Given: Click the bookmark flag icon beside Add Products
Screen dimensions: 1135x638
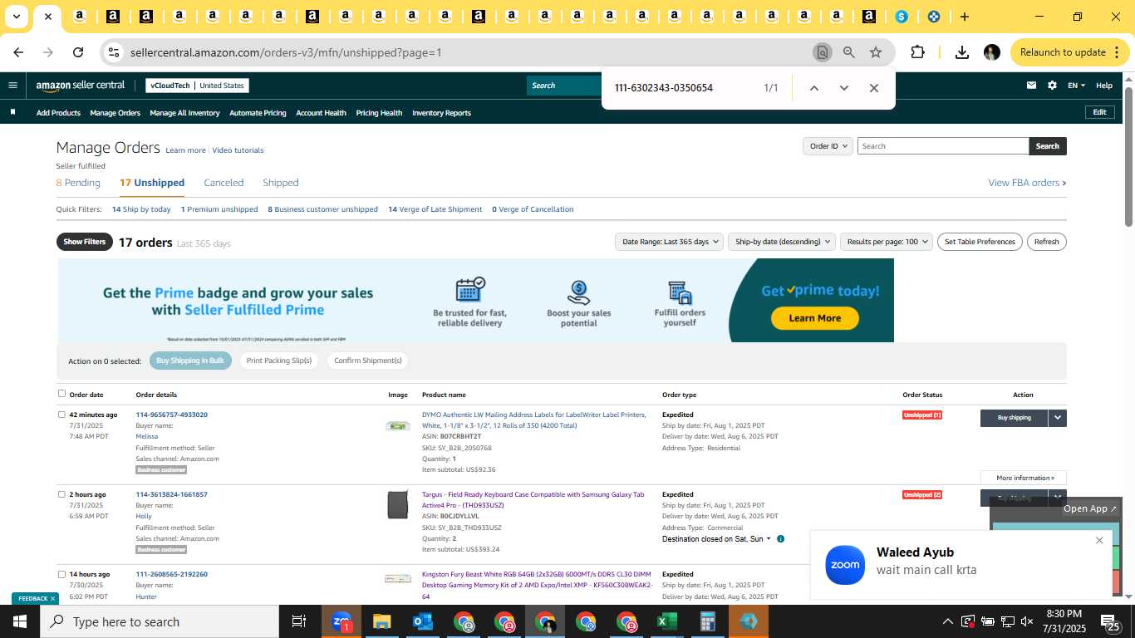Looking at the screenshot, I should pos(12,112).
